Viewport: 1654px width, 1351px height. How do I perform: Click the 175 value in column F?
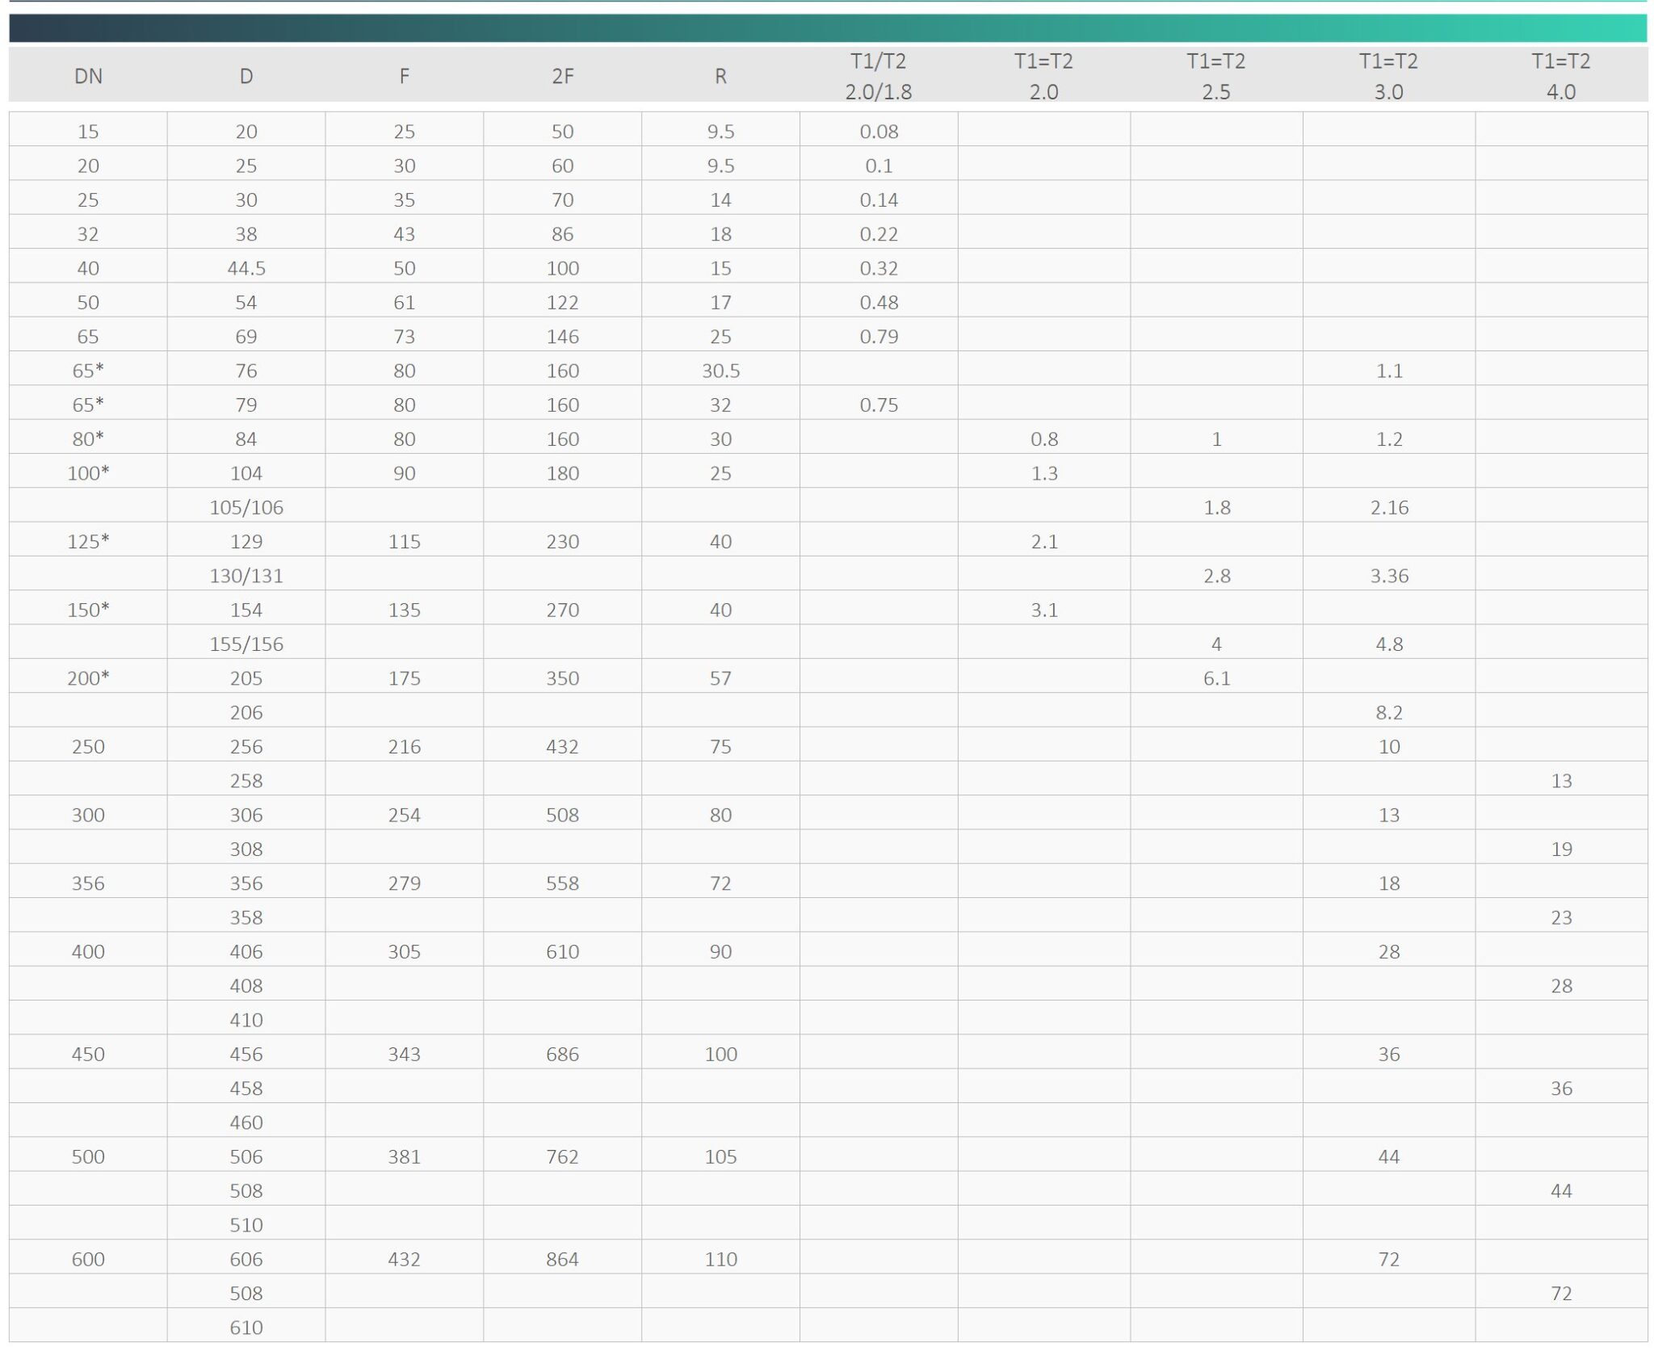coord(404,678)
